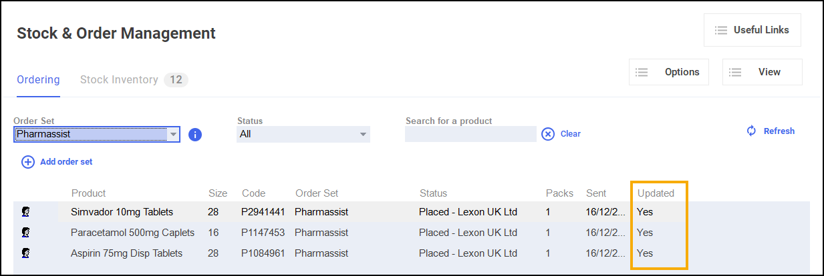The width and height of the screenshot is (824, 276).
Task: Click the plus icon for Add order set
Action: (28, 162)
